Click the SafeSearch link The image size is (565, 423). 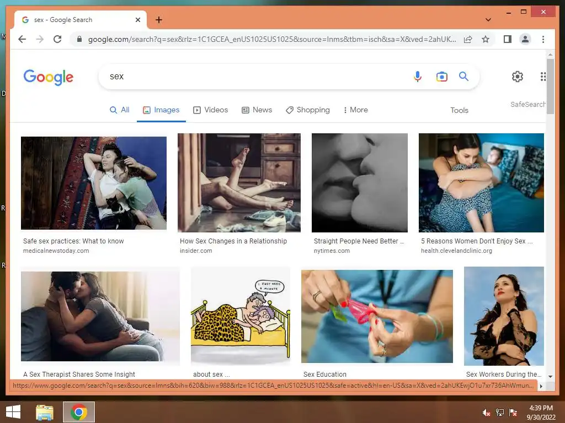coord(528,104)
